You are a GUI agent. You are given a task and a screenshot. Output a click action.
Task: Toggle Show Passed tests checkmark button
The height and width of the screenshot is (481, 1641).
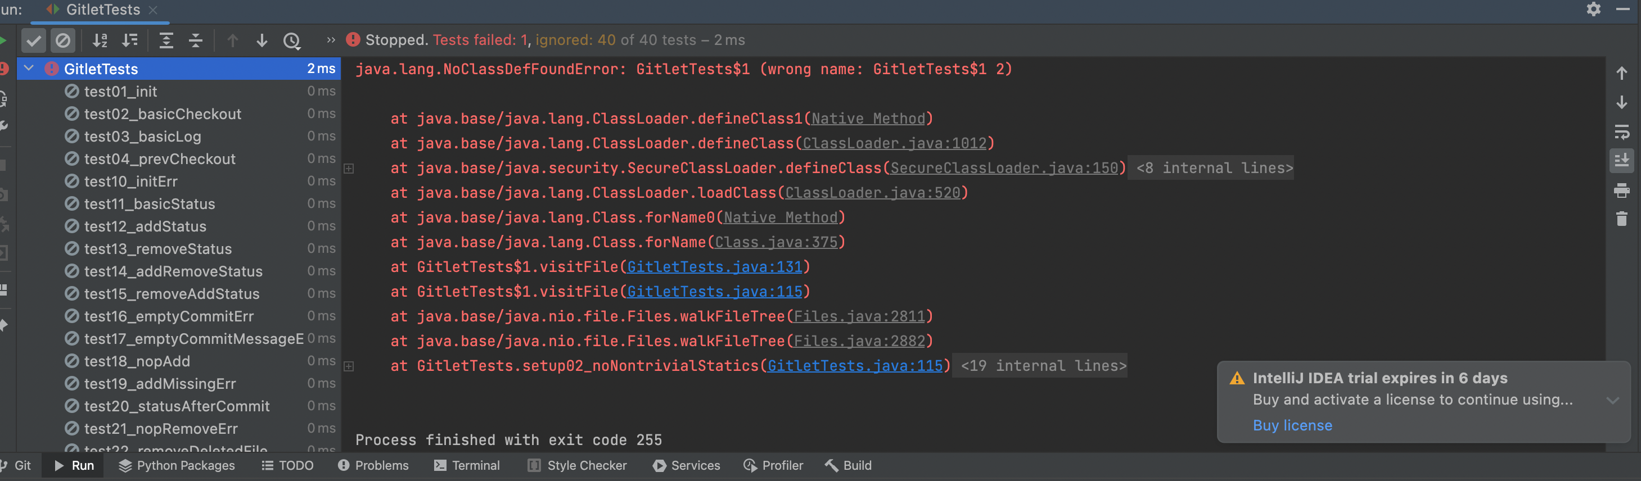coord(34,40)
